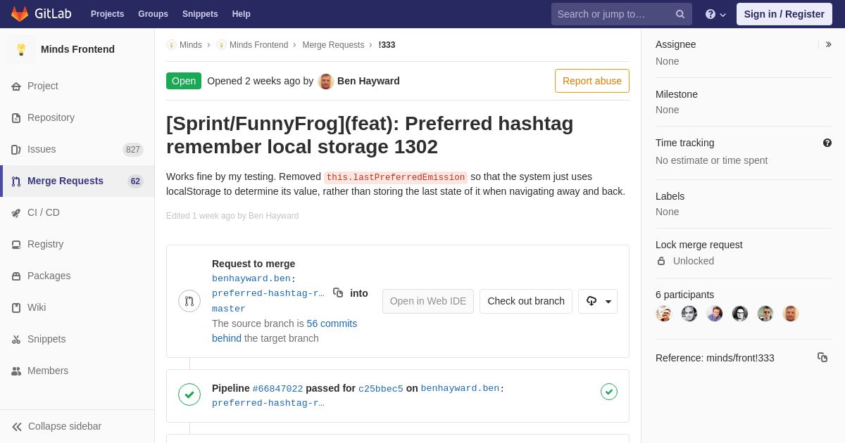Open commit c25bbec5 link
This screenshot has height=443, width=845.
point(381,389)
